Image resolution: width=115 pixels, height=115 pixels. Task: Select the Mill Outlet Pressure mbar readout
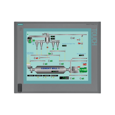point(82,55)
